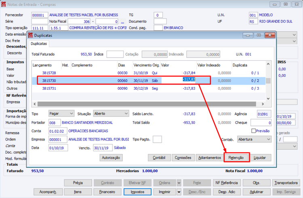Expand the Tipo Pagar dropdown
This screenshot has height=198, width=303.
pyautogui.click(x=61, y=113)
